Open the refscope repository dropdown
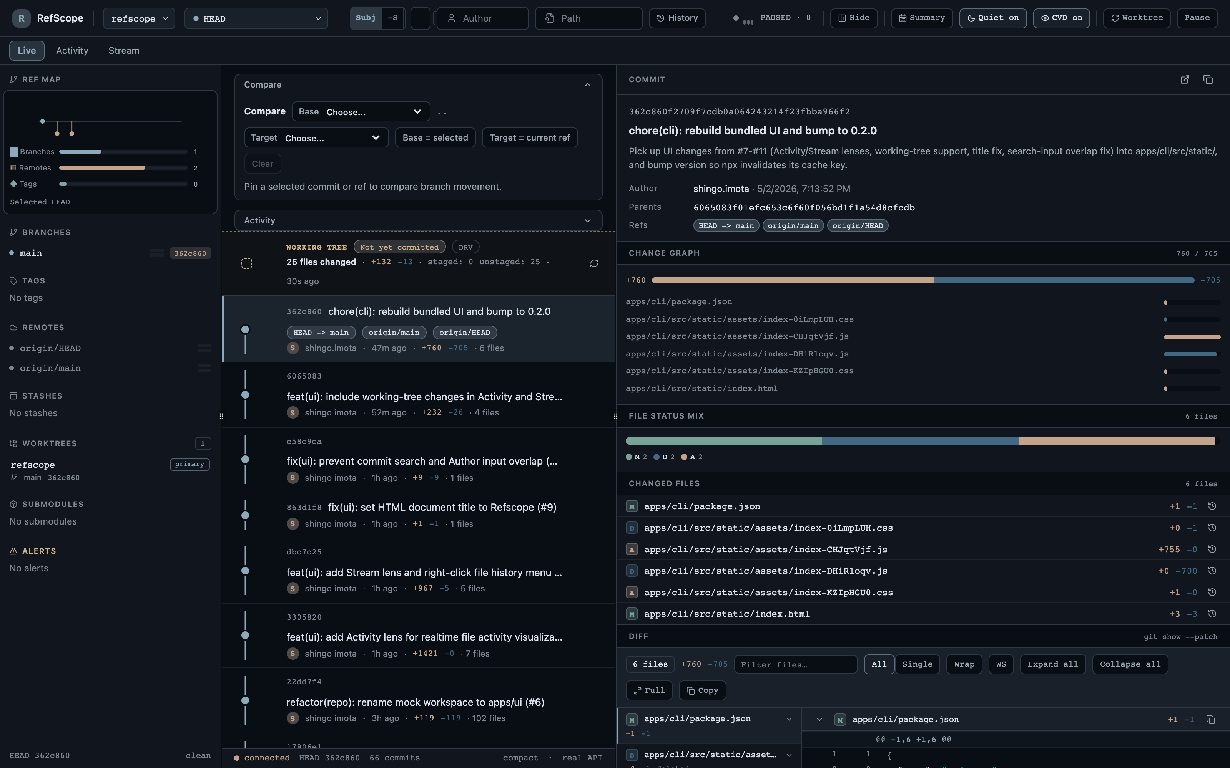This screenshot has width=1230, height=768. [x=139, y=18]
